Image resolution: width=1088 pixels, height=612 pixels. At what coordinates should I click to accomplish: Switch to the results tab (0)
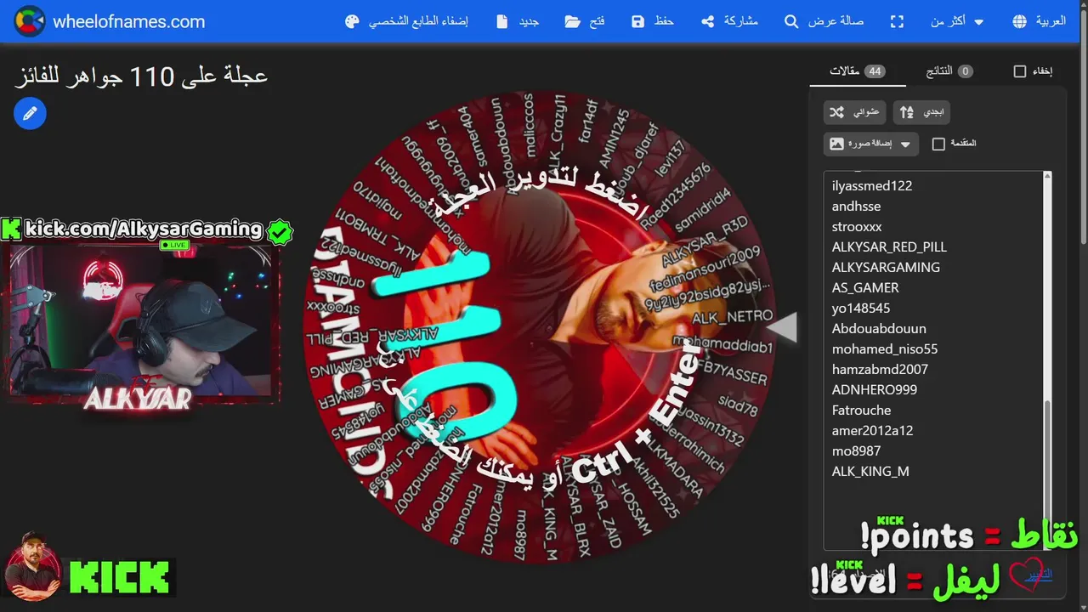pyautogui.click(x=949, y=71)
